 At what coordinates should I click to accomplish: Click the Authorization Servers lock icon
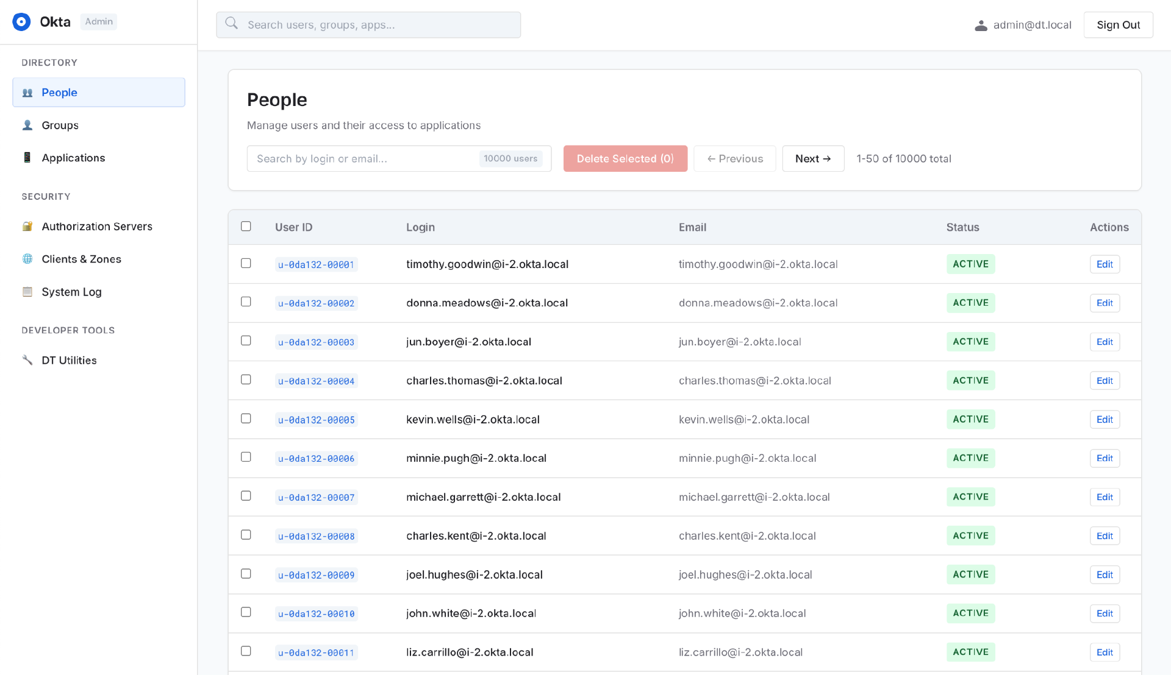click(27, 227)
